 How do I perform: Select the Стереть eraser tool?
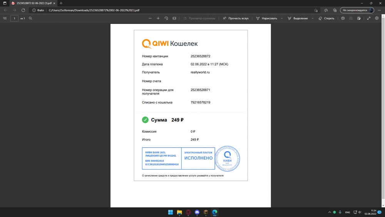click(x=326, y=18)
